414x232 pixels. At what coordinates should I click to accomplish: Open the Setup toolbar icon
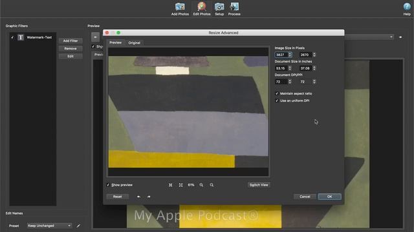tap(219, 9)
